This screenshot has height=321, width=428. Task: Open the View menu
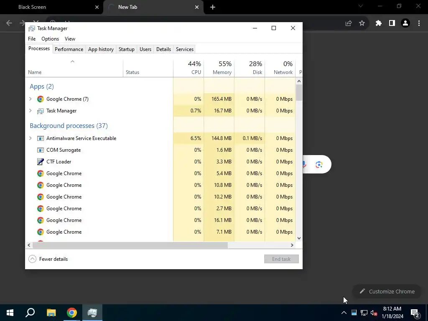tap(70, 39)
